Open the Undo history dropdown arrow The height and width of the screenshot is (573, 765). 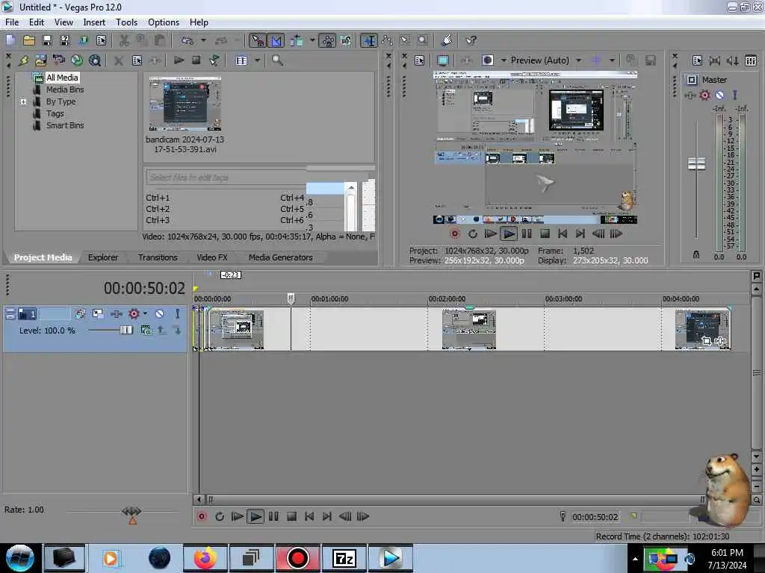pyautogui.click(x=203, y=40)
